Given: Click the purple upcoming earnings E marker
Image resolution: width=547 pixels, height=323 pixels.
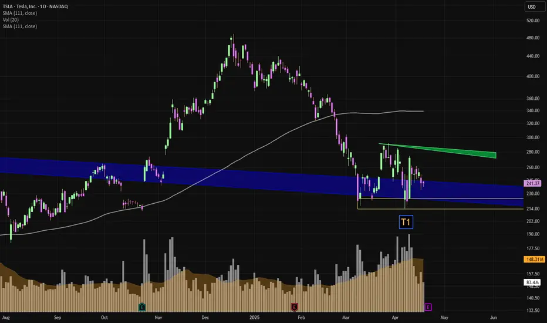Looking at the screenshot, I should click(428, 307).
